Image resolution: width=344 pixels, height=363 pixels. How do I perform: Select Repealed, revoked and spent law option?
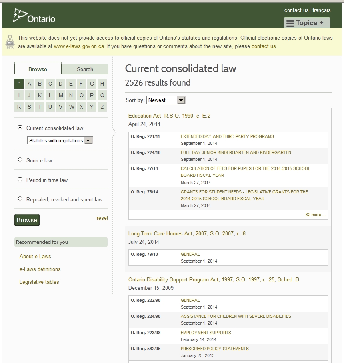click(x=20, y=199)
